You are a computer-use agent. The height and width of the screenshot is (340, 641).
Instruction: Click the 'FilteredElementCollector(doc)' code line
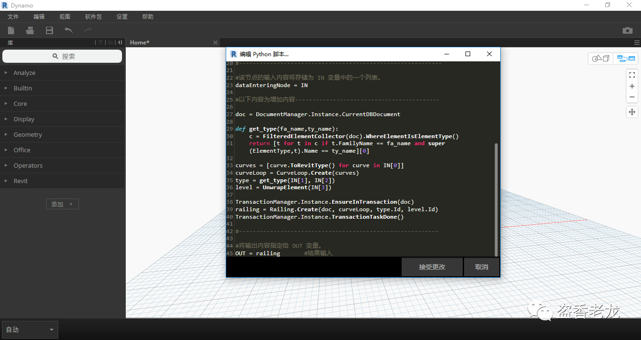pyautogui.click(x=354, y=136)
